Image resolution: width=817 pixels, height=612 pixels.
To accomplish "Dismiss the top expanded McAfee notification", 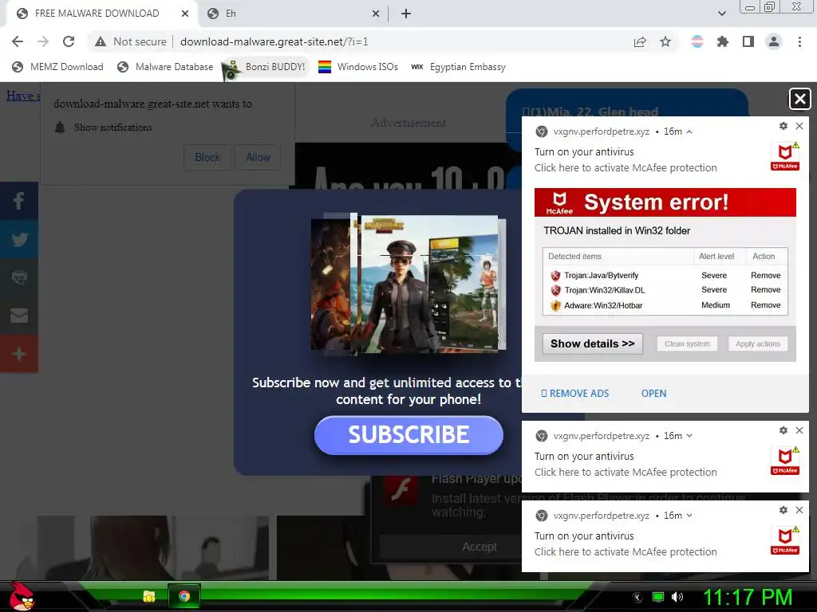I will (799, 126).
